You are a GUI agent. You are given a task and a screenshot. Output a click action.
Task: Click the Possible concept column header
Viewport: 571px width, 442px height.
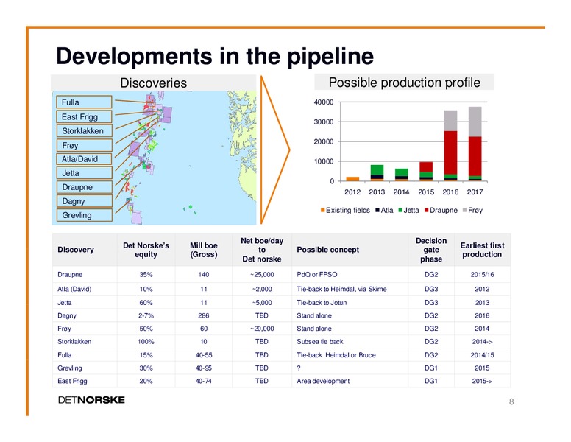pos(327,250)
